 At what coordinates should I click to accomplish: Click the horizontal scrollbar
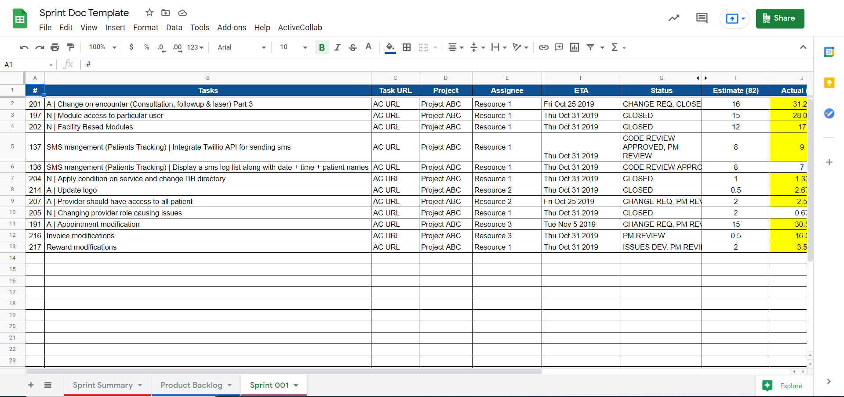(284, 372)
